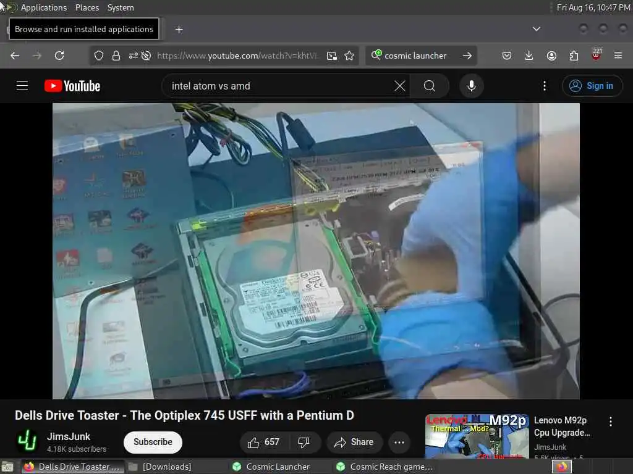Go back to previous page
This screenshot has height=474, width=633.
coord(15,56)
